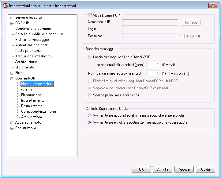Click the max message size KB field
Screen dimensions: 221x178
(153, 73)
